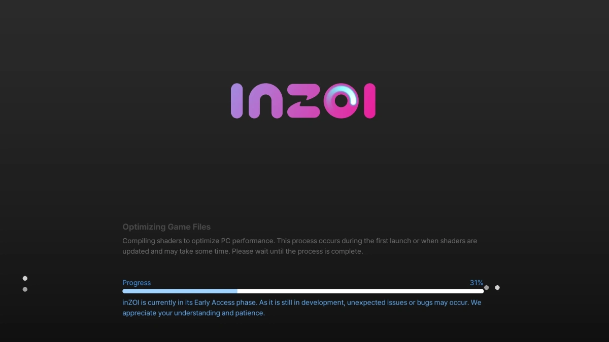This screenshot has width=609, height=342.
Task: Click 'Please wait until the process is complete'
Action: point(297,251)
